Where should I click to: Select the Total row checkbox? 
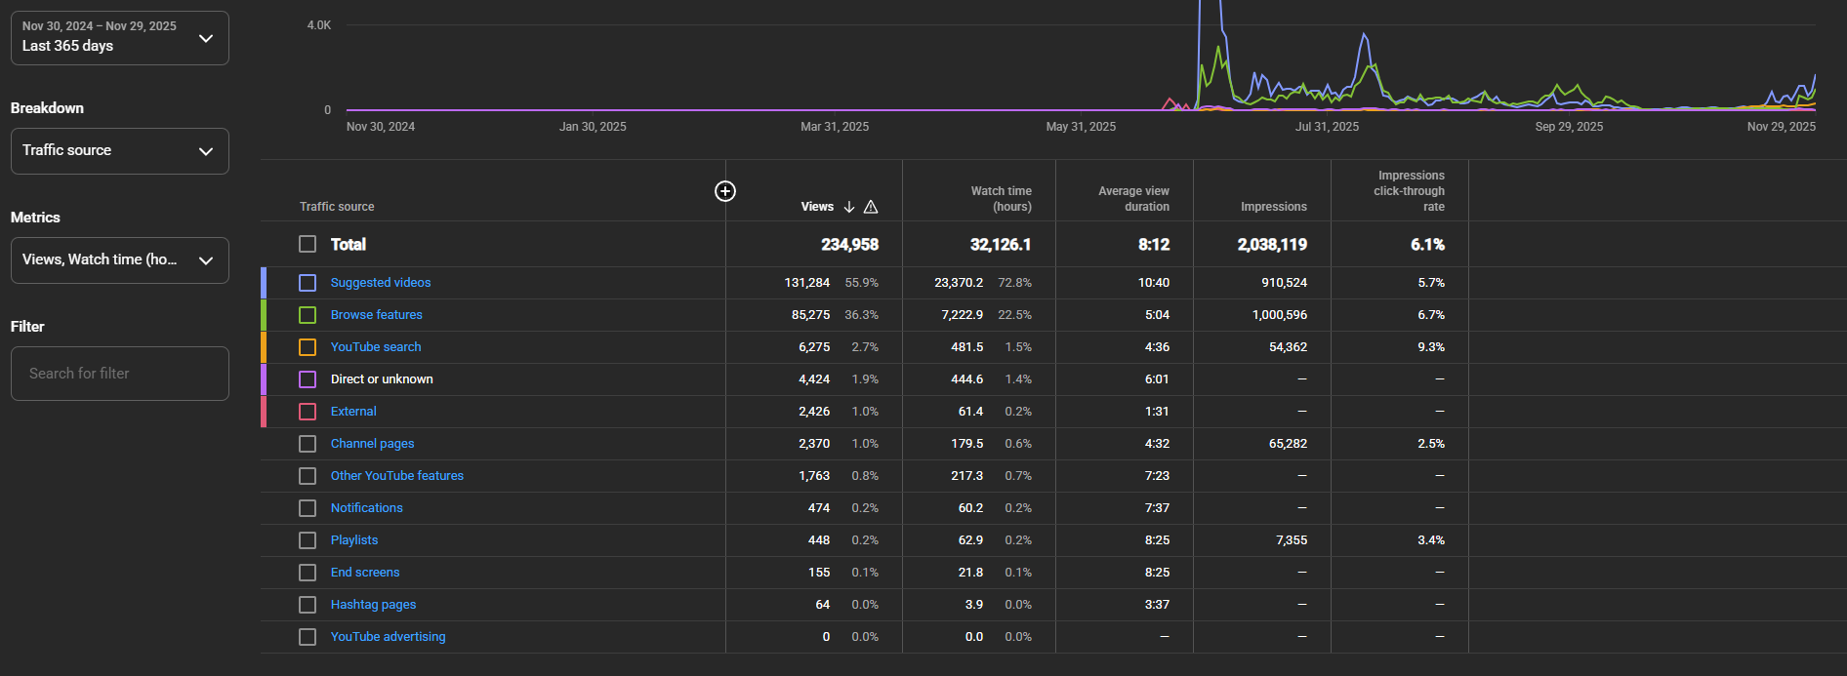point(308,244)
